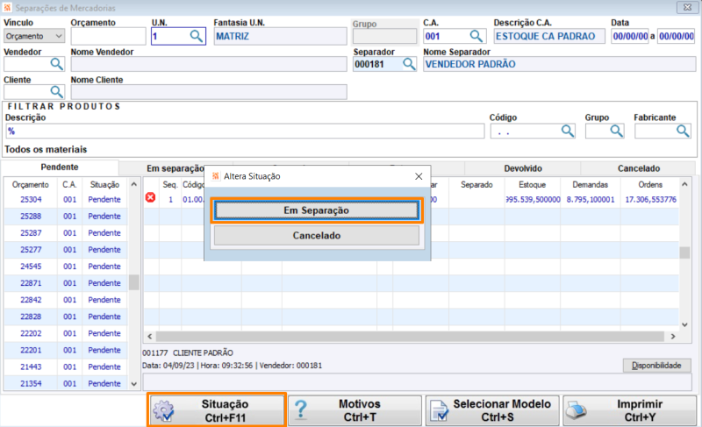Viewport: 702px width, 427px height.
Task: Click Selecionar Modelo Ctrl+S button
Action: coord(492,410)
